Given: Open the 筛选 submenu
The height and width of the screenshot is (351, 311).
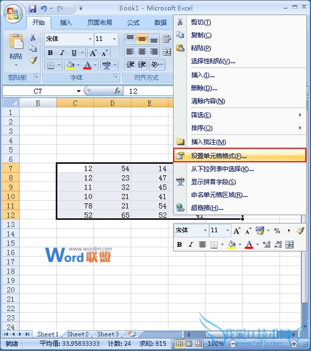Looking at the screenshot, I should [239, 115].
